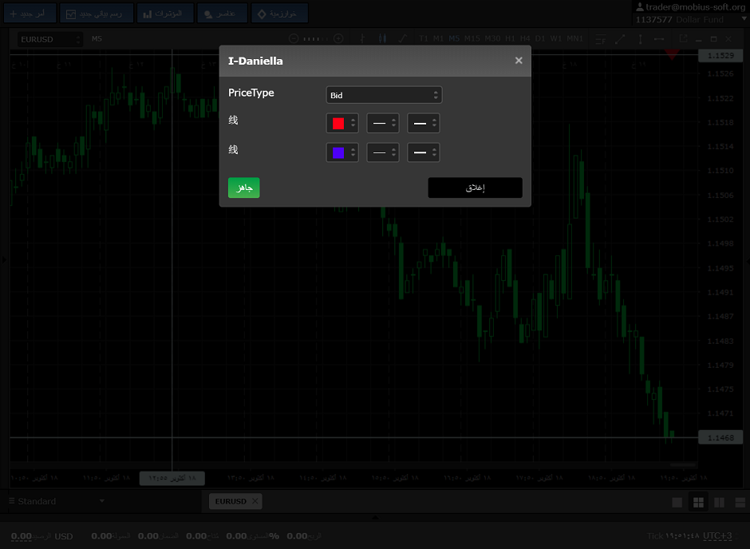Click the 1.1468 price label on axis

click(720, 437)
